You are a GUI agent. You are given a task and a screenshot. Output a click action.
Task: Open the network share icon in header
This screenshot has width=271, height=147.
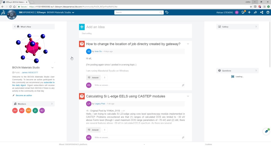point(262,12)
